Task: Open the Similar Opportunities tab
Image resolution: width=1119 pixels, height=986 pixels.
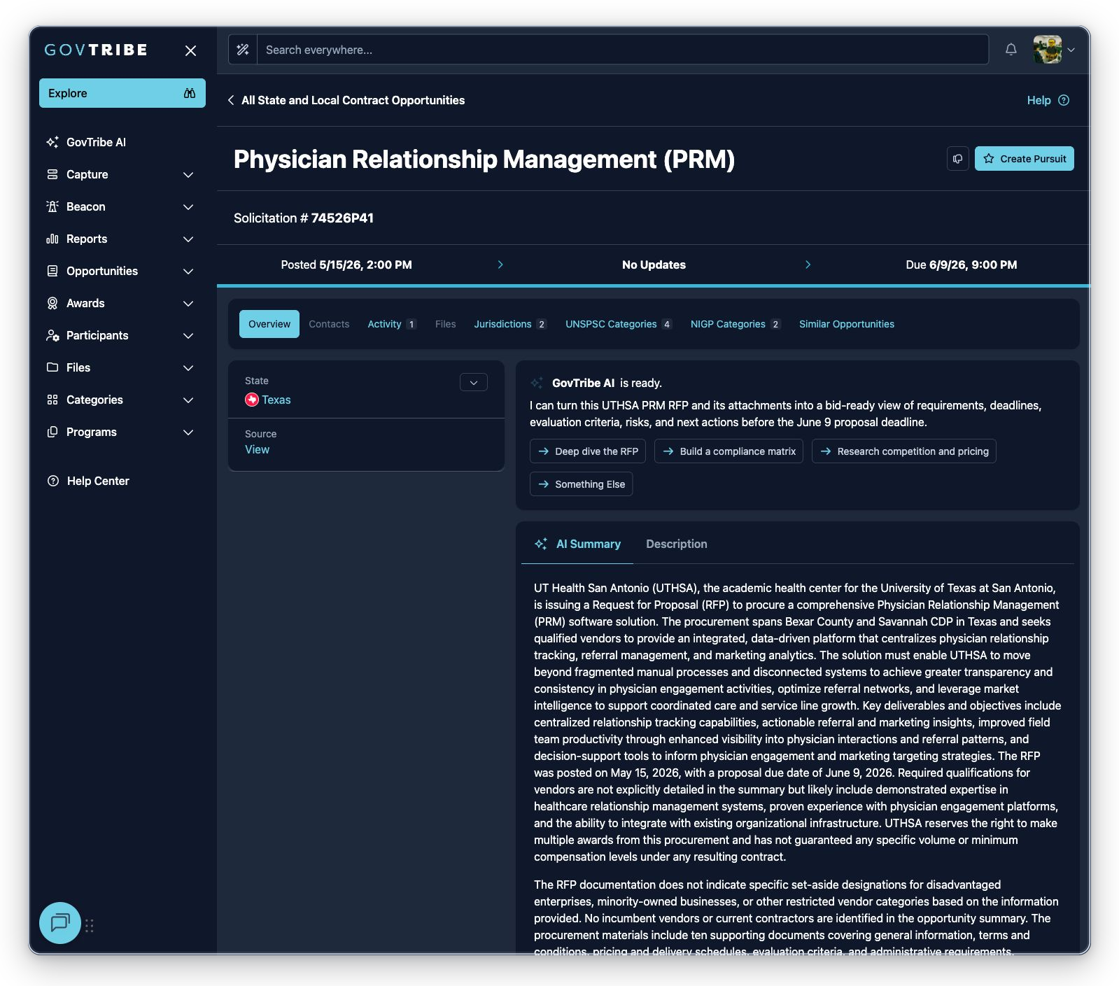Action: [847, 324]
